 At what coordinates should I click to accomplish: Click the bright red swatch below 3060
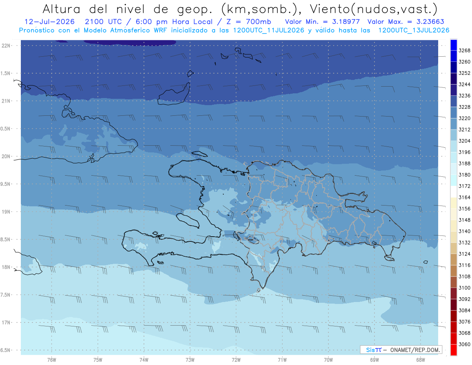coord(454,350)
